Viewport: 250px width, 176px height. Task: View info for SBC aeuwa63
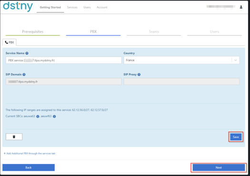(38, 117)
